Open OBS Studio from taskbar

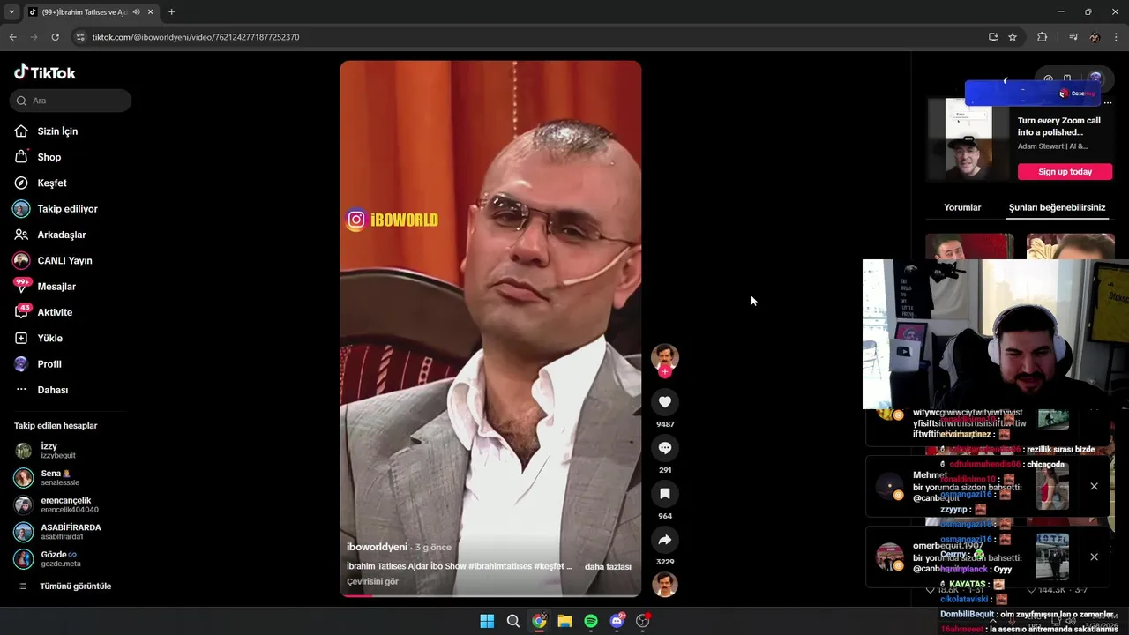643,621
